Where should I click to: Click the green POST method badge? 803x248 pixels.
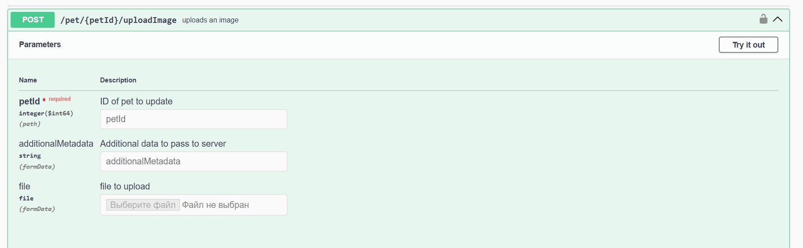click(33, 20)
